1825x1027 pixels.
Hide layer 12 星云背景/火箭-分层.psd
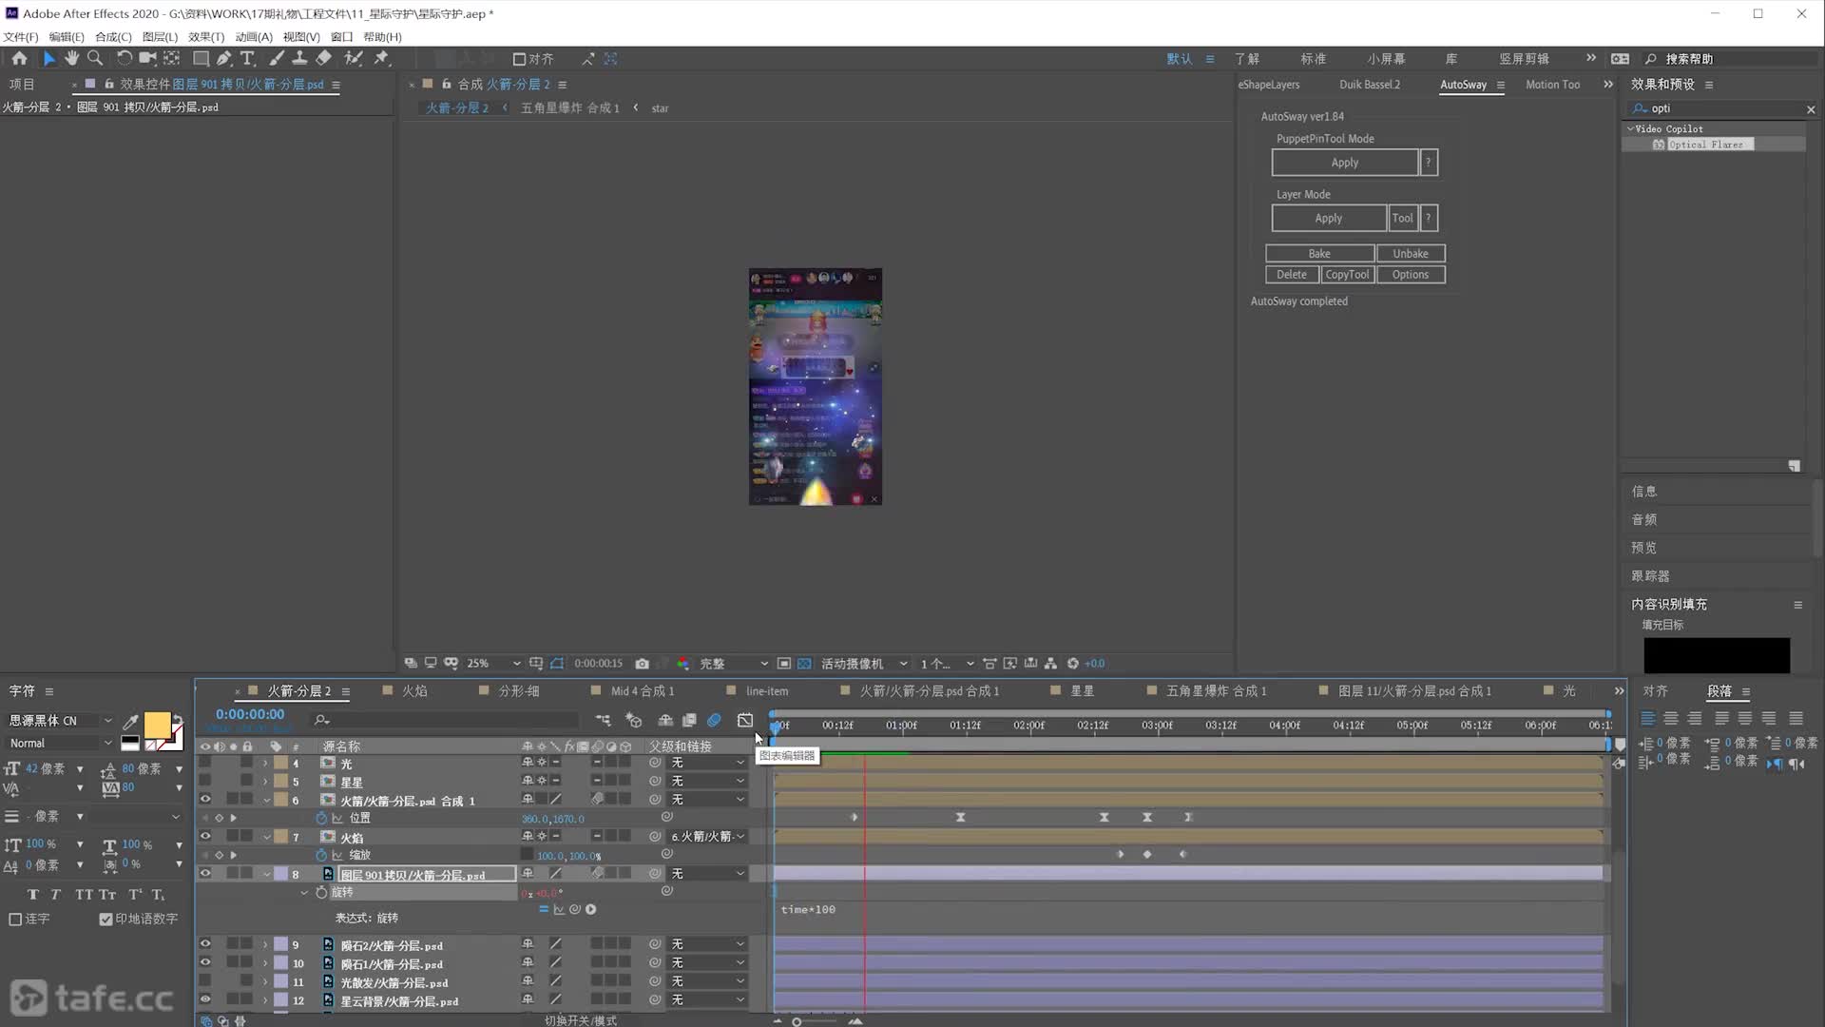(x=205, y=1000)
